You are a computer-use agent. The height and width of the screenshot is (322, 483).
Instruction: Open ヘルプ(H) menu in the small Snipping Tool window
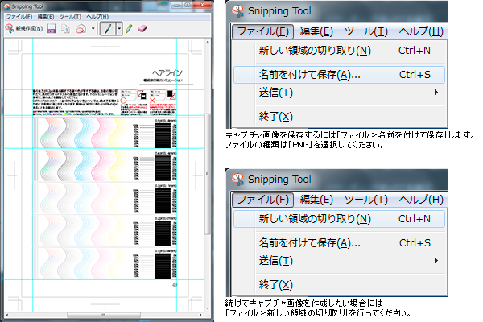(97, 17)
